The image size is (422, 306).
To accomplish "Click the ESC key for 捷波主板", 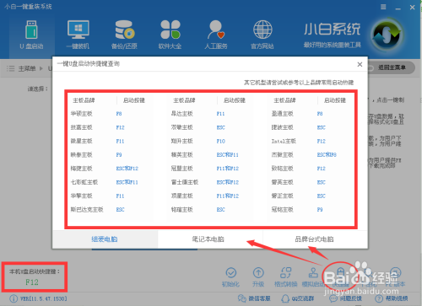I will (322, 127).
